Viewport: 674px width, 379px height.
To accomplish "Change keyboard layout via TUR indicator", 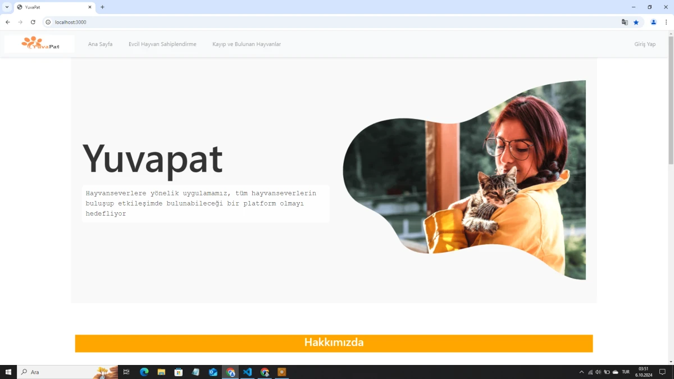I will (x=625, y=372).
